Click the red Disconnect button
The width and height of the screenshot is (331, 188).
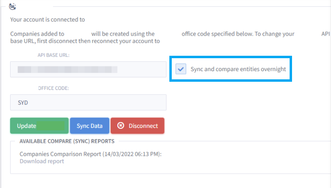click(138, 126)
